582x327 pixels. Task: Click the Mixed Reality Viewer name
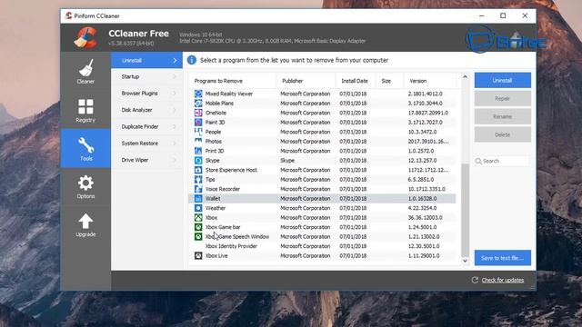(229, 94)
